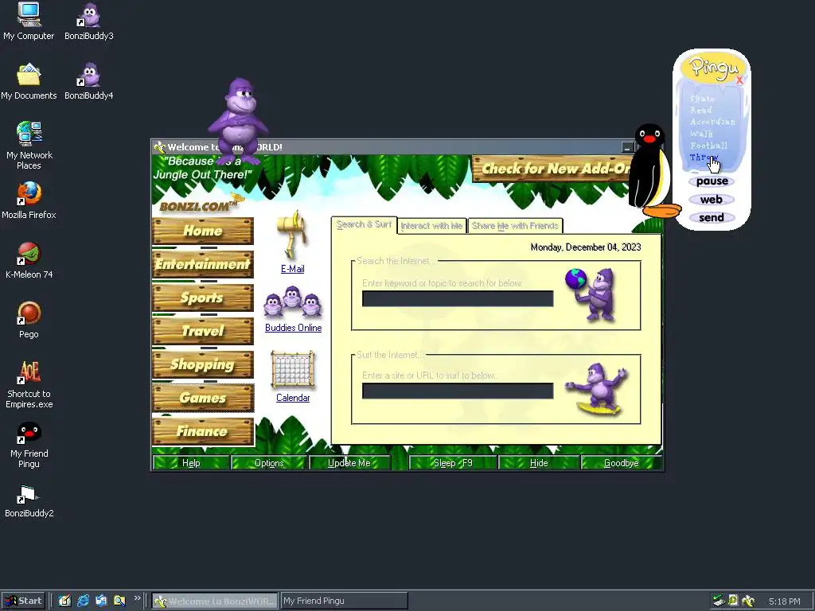Focus the search keyword input field
815x611 pixels.
[458, 299]
